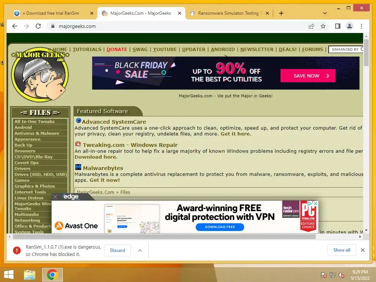Open File Explorer from taskbar
The height and width of the screenshot is (282, 376).
pyautogui.click(x=29, y=275)
